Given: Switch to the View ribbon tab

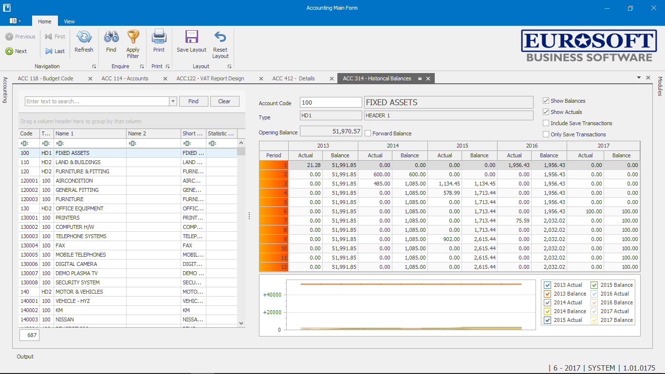Looking at the screenshot, I should 70,21.
